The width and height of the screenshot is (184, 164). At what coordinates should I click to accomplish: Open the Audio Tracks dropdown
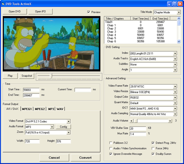153,59
